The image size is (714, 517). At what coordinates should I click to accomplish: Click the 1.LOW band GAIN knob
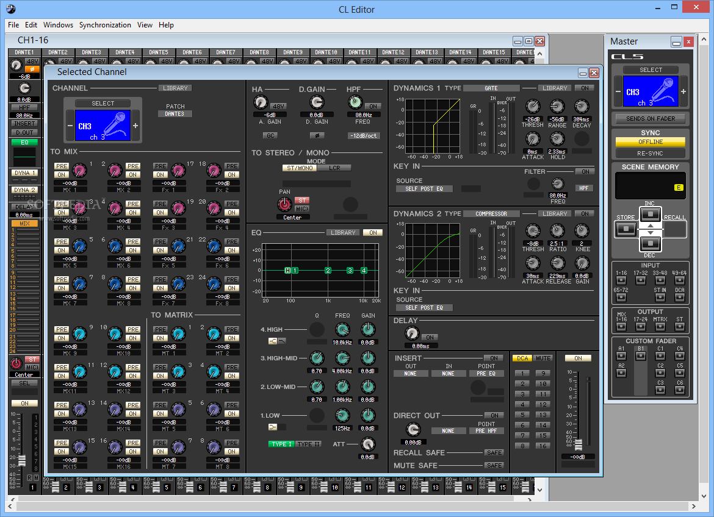[x=368, y=416]
